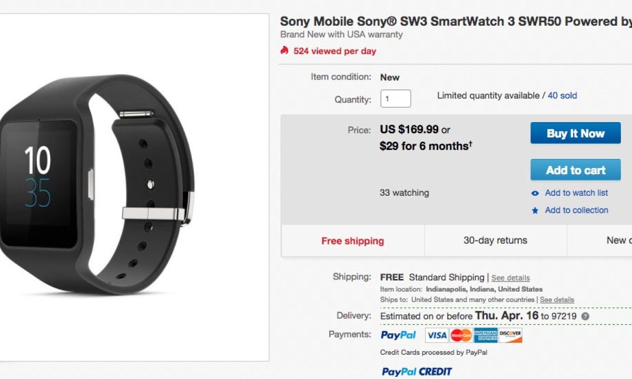Open See details next to Standard Shipping
This screenshot has width=632, height=379.
pyautogui.click(x=510, y=278)
